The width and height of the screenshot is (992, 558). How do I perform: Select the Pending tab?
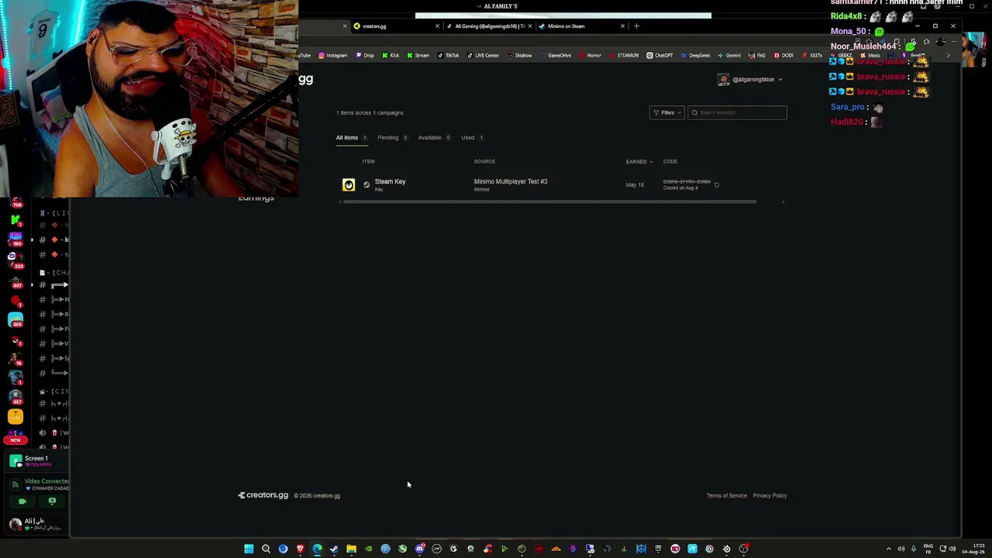(x=392, y=138)
